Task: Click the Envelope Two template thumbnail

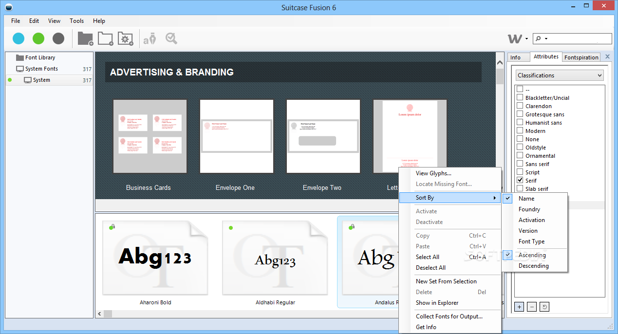Action: 323,136
